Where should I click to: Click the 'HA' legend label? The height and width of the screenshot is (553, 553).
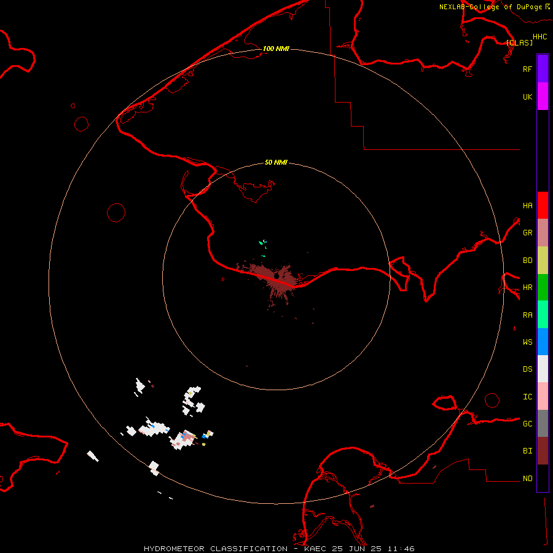pyautogui.click(x=528, y=205)
